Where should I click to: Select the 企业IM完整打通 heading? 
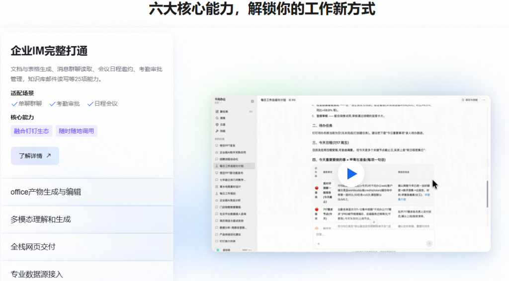pyautogui.click(x=49, y=51)
